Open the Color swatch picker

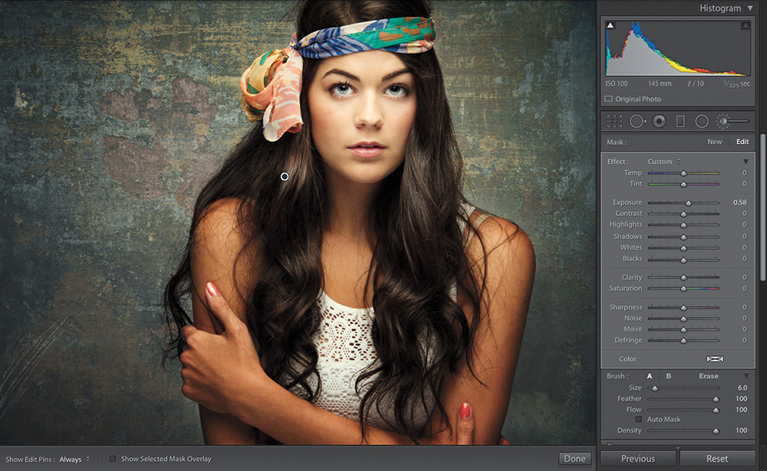pyautogui.click(x=715, y=358)
